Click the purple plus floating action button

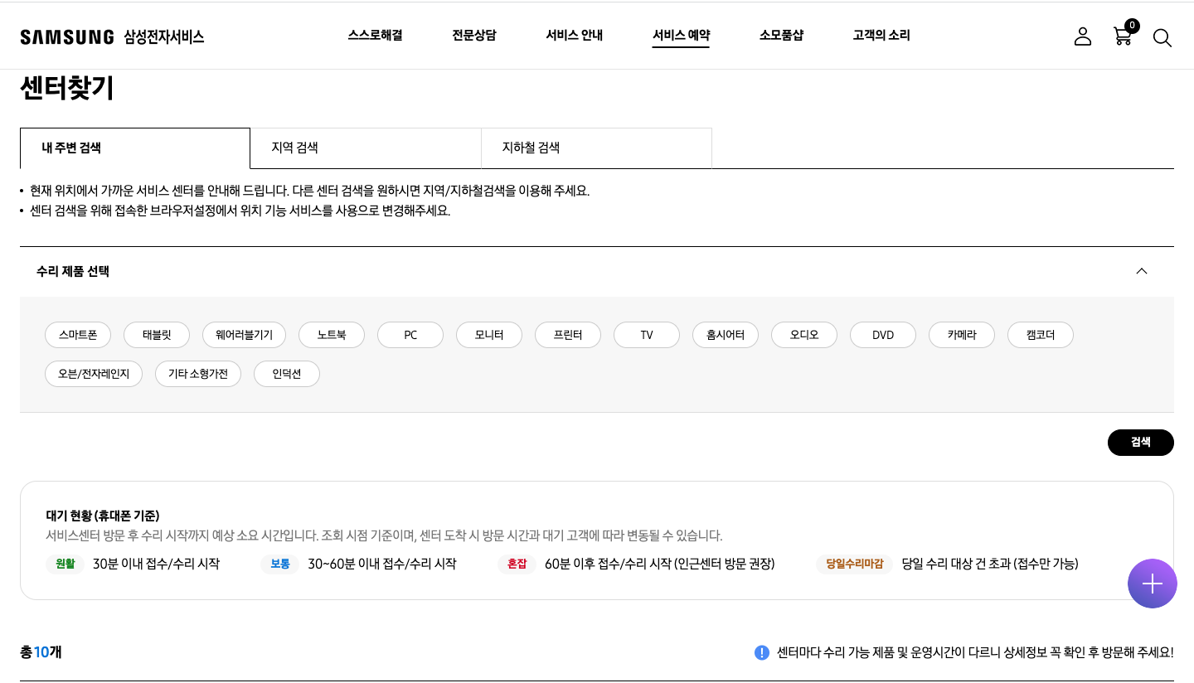click(1153, 584)
